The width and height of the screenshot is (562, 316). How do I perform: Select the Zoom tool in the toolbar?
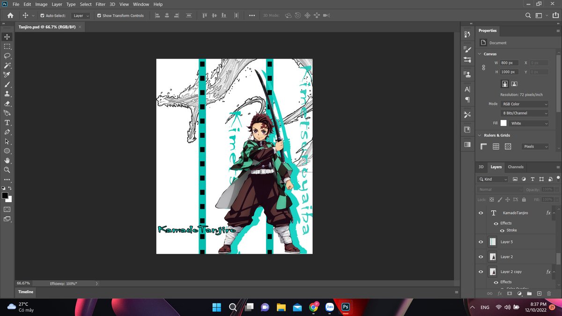click(7, 170)
